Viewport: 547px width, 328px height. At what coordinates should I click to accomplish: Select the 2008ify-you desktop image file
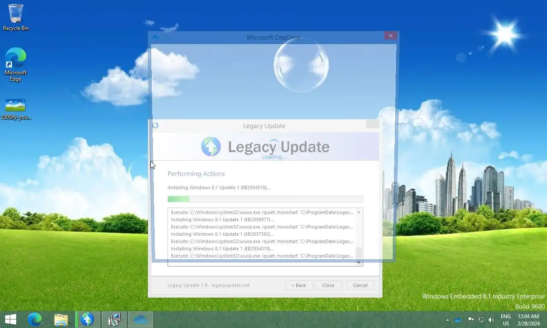tap(16, 109)
